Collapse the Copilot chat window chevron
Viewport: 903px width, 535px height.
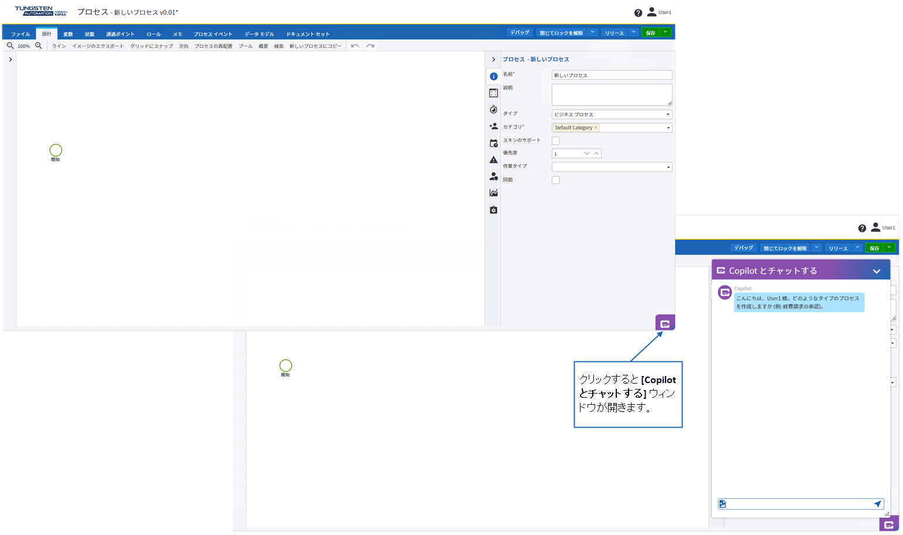[x=877, y=271]
